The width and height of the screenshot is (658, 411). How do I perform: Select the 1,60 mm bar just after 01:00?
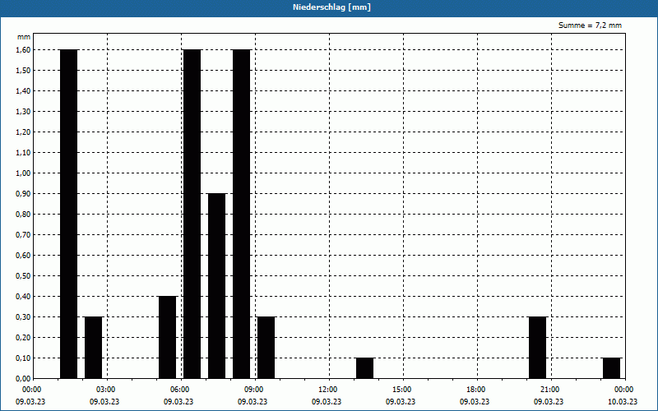69,214
